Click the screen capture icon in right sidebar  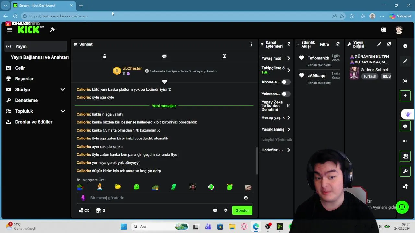point(405,81)
